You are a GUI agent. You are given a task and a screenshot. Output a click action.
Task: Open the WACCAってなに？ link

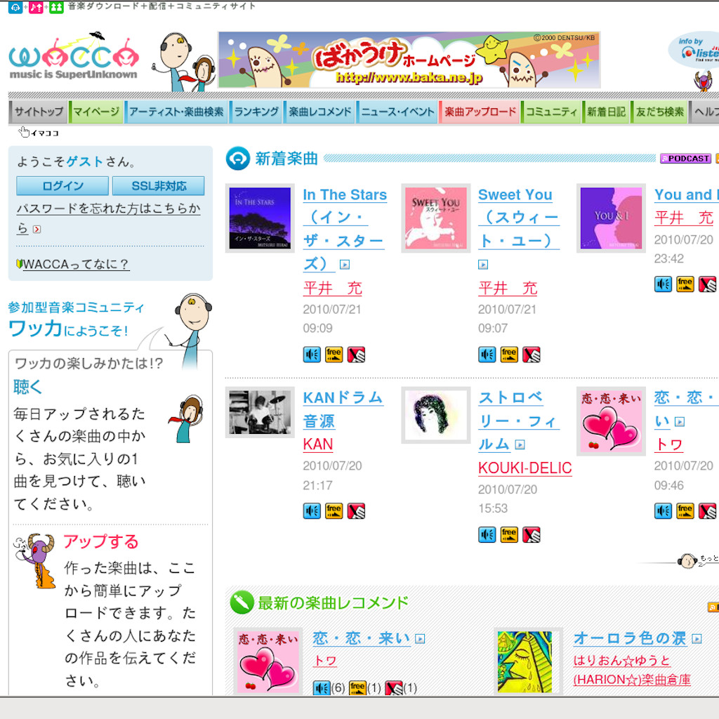pos(76,265)
